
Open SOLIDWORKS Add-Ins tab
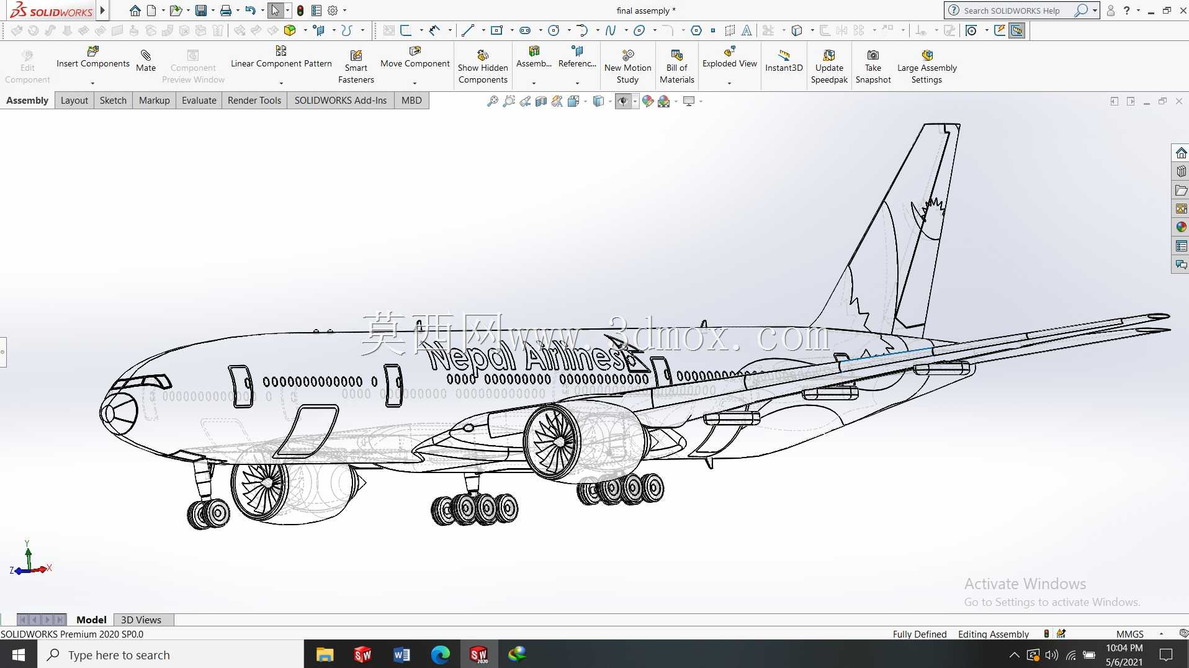pos(341,101)
